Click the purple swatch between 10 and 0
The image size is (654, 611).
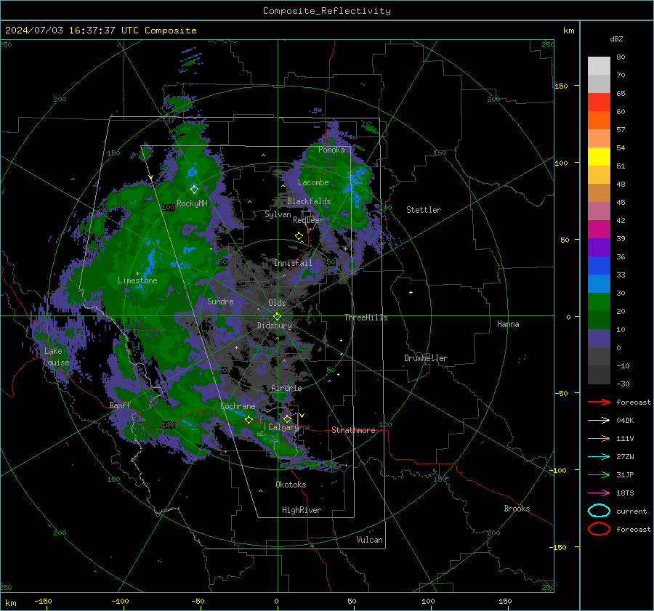tap(599, 338)
